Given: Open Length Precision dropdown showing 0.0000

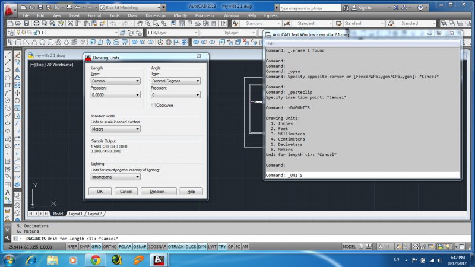Looking at the screenshot, I should point(115,95).
